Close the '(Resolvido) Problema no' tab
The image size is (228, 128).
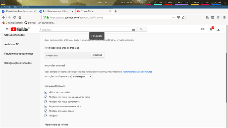(x=35, y=11)
